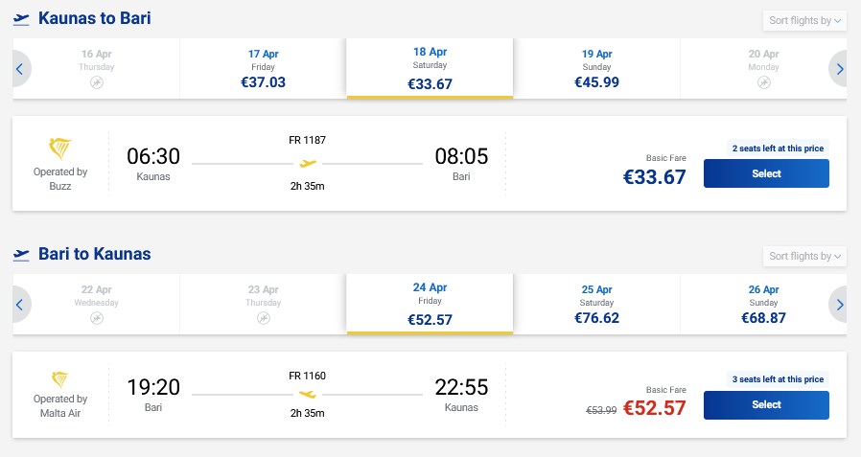Image resolution: width=861 pixels, height=457 pixels.
Task: Click the Ryanair harp logo on Malta Air flight
Action: click(x=60, y=380)
